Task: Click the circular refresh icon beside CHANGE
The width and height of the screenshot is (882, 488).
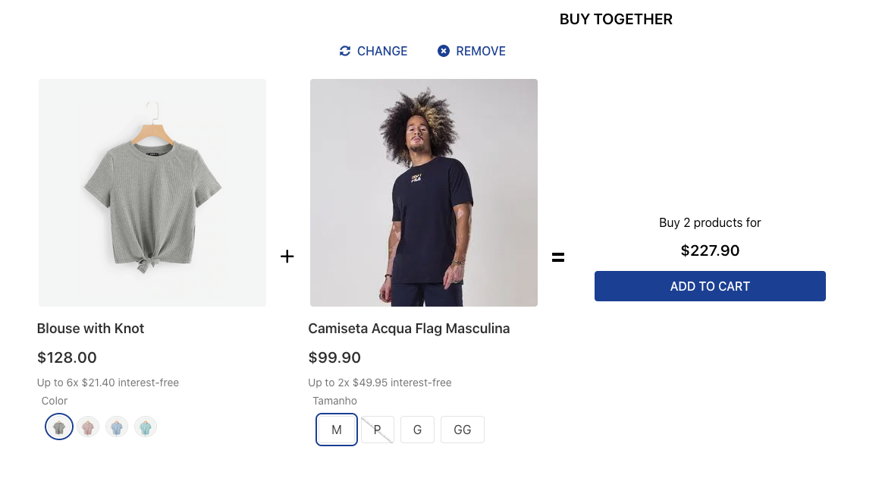Action: [345, 51]
